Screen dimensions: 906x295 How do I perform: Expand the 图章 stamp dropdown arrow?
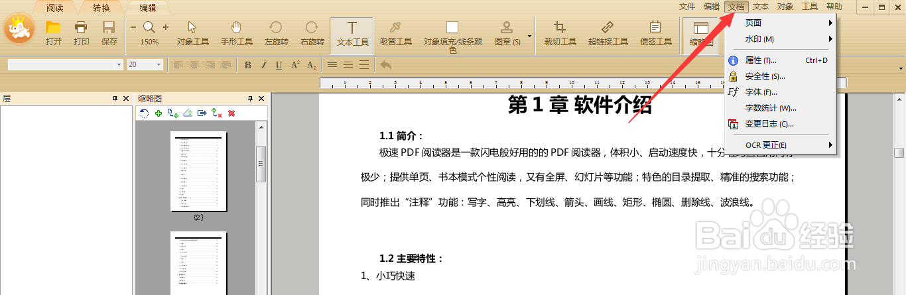tap(529, 35)
